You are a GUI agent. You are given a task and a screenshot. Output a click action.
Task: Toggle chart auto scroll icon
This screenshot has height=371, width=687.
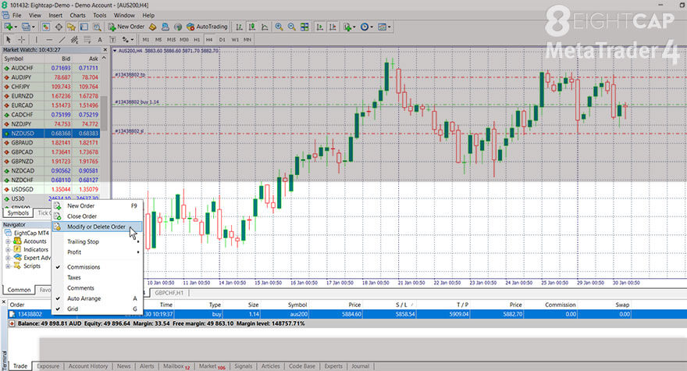[x=320, y=27]
